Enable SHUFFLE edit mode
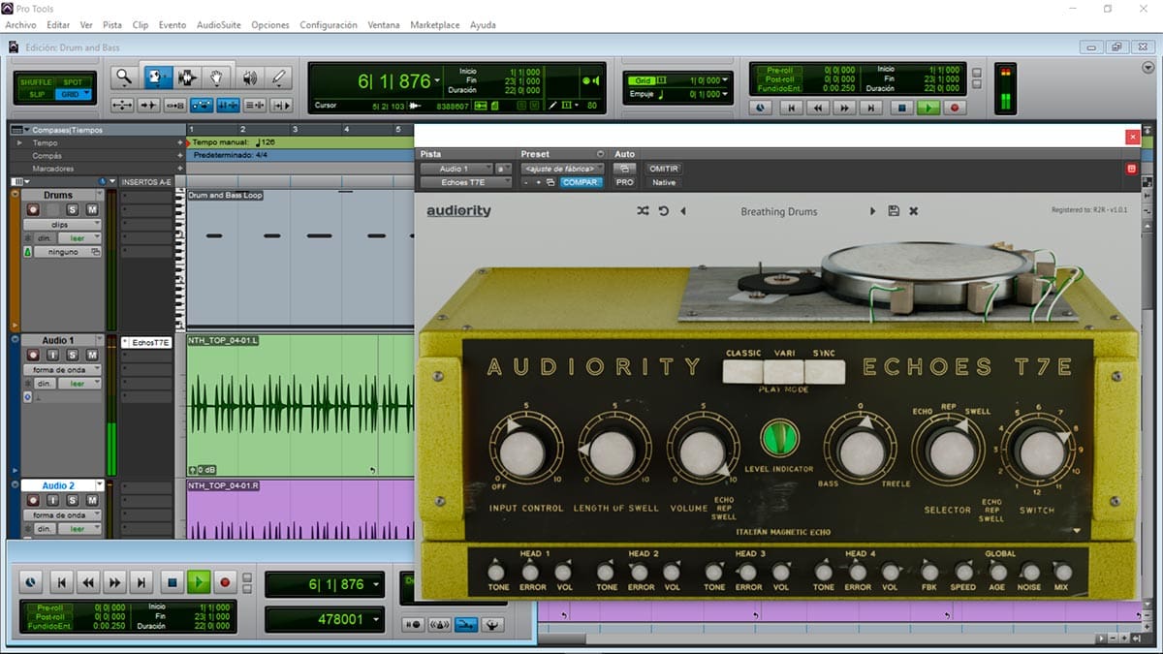Screen dimensions: 1163x654 (37, 82)
